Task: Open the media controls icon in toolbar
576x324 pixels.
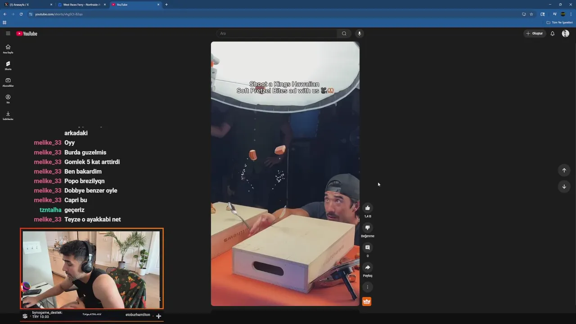Action: click(554, 14)
